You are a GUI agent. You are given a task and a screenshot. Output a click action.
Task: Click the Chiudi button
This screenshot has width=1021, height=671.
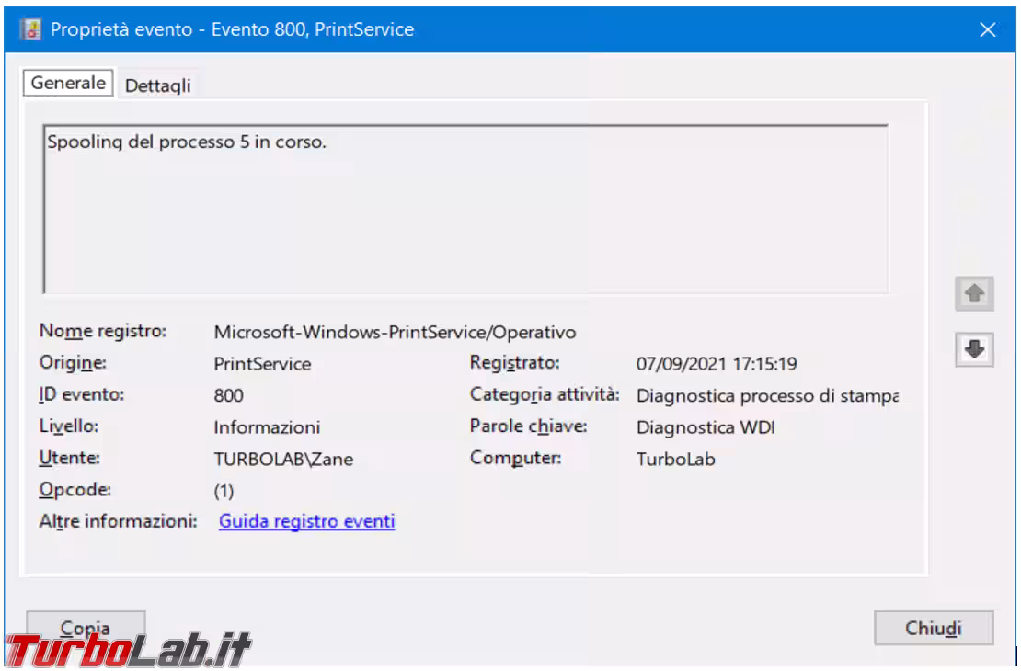pyautogui.click(x=933, y=629)
